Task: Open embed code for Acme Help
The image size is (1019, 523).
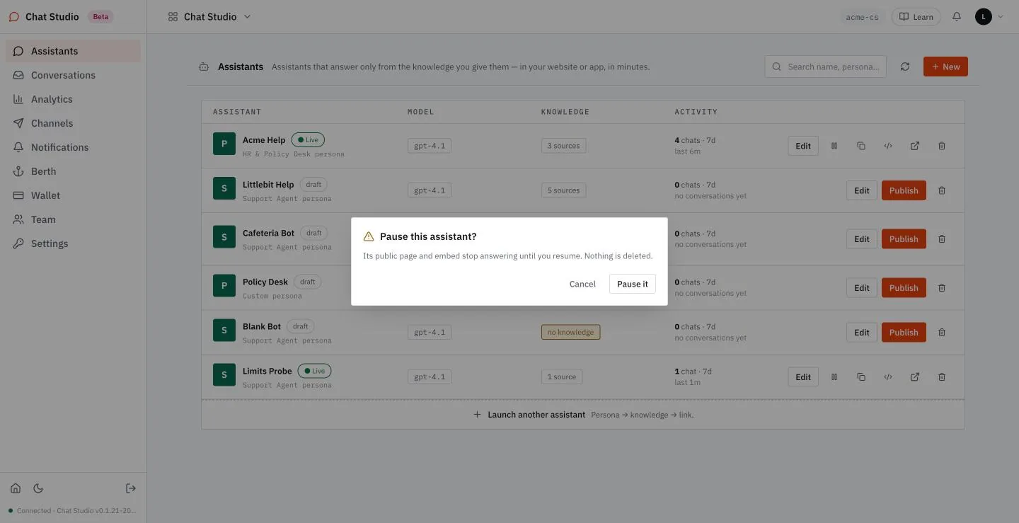Action: [888, 146]
